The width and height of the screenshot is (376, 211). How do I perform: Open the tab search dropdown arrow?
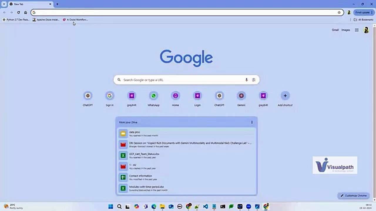[4, 4]
